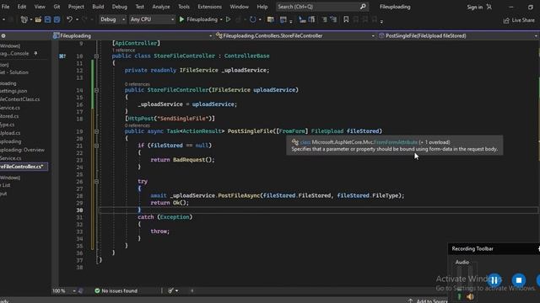Click '0 references' CodeLens above the constructor

coord(137,84)
